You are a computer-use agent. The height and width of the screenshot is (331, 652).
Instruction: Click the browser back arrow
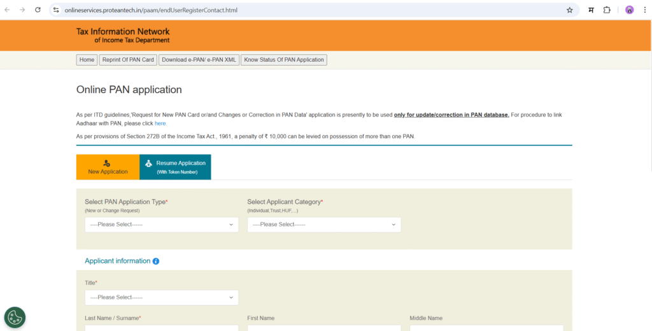(x=8, y=10)
